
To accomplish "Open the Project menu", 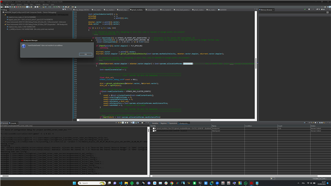I will (x=19, y=4).
